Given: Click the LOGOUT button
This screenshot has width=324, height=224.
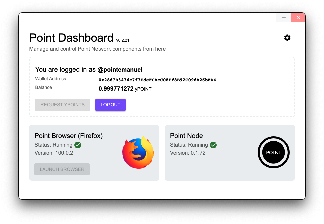Looking at the screenshot, I should click(x=110, y=105).
